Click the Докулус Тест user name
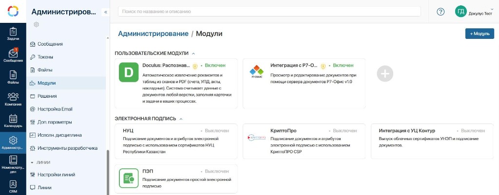The width and height of the screenshot is (499, 195). [480, 14]
